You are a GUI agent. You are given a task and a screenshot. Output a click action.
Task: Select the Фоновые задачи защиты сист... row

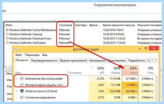(x=84, y=85)
